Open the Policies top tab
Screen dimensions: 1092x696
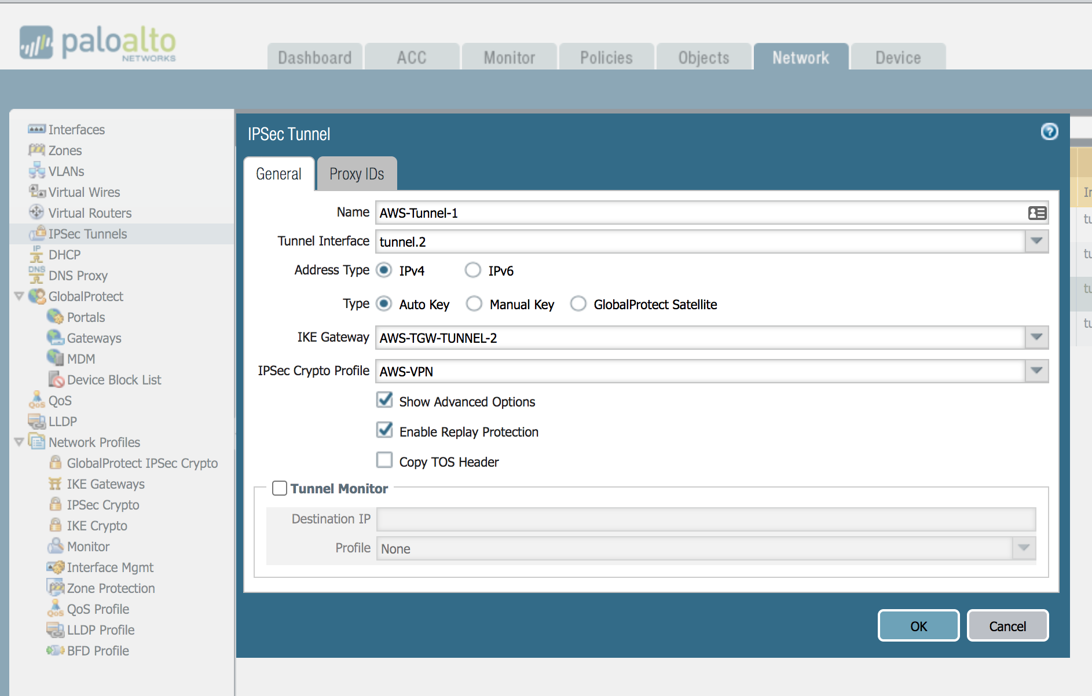(606, 57)
